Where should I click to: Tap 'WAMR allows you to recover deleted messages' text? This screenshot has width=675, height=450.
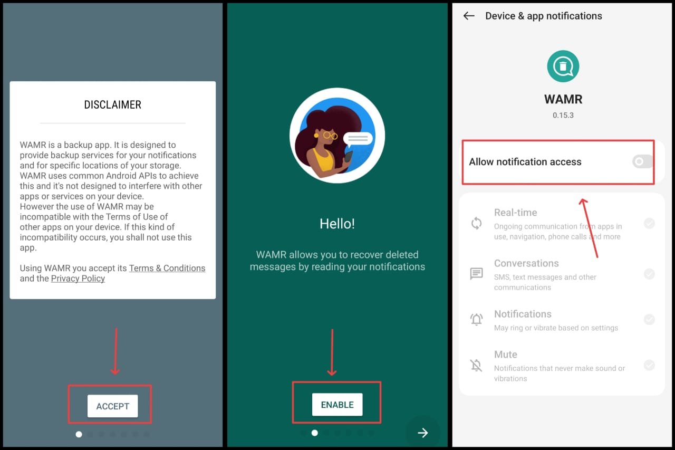click(x=337, y=261)
